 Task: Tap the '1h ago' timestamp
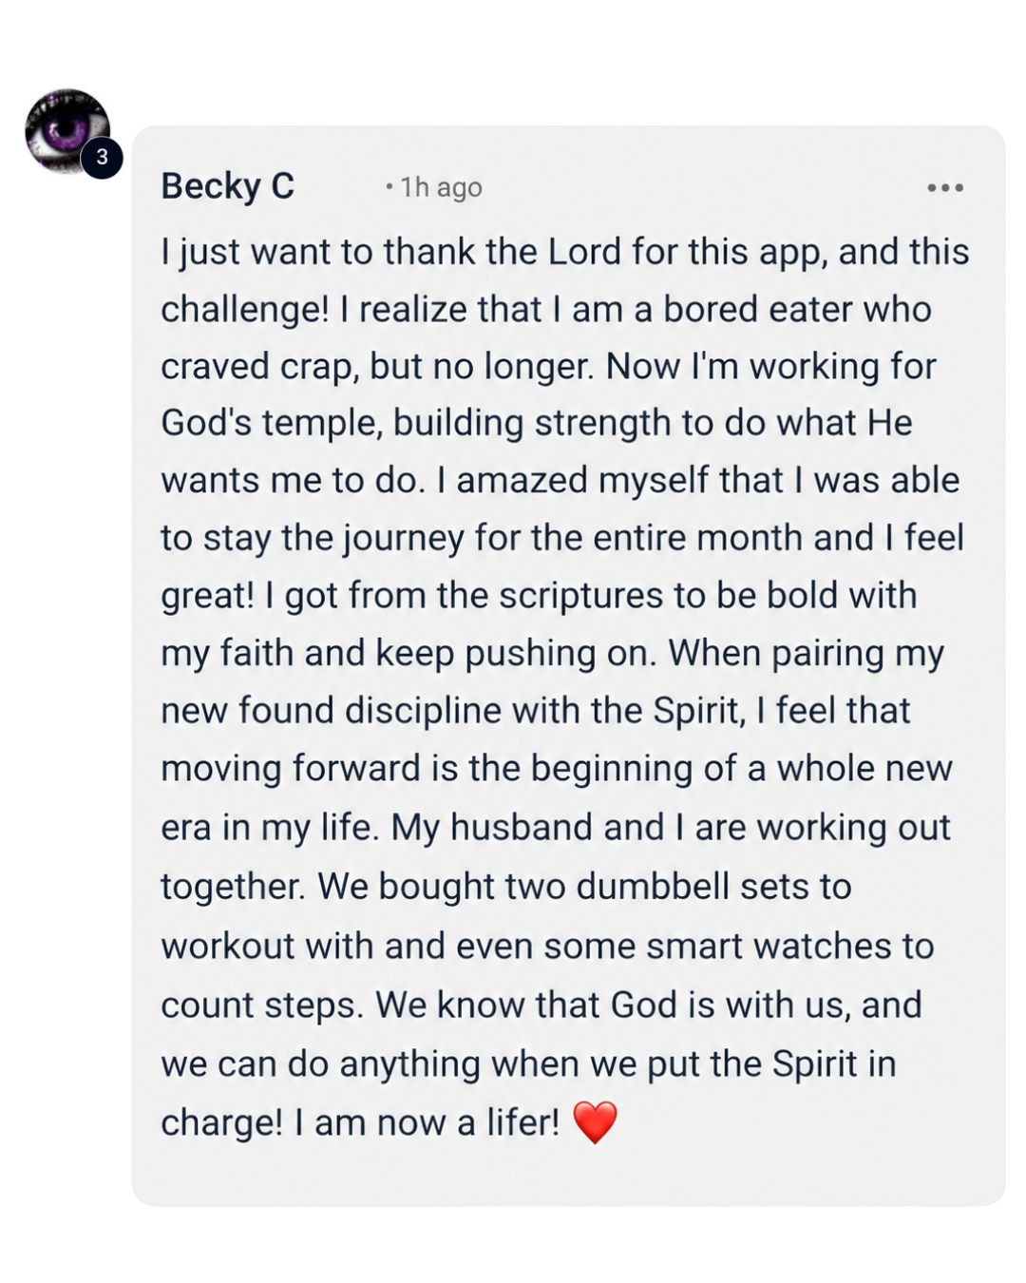441,187
